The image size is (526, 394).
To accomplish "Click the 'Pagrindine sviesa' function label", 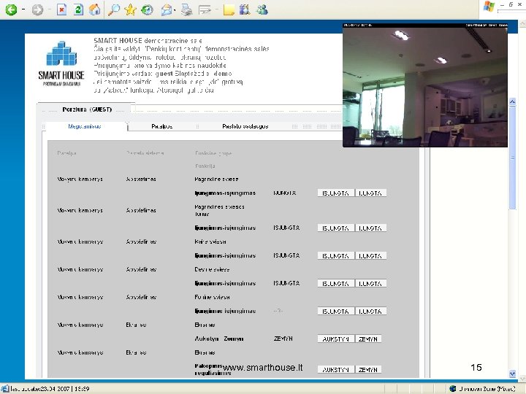I will 216,179.
